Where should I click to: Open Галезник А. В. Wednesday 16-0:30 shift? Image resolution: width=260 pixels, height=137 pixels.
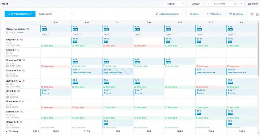(x=118, y=71)
